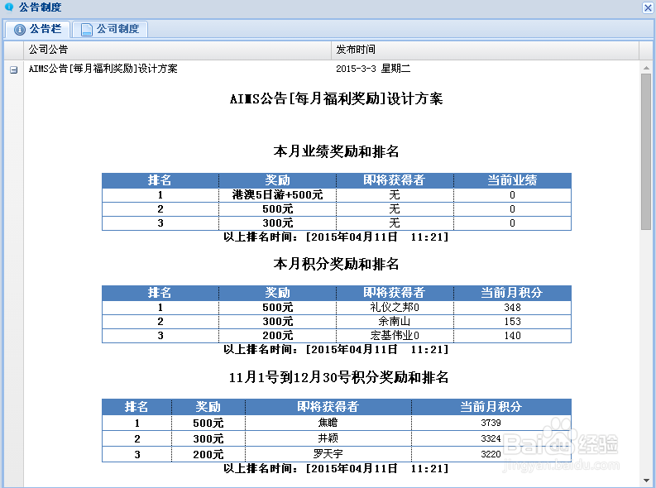Image resolution: width=656 pixels, height=488 pixels.
Task: Sort by 发布时间 column header
Action: 485,50
